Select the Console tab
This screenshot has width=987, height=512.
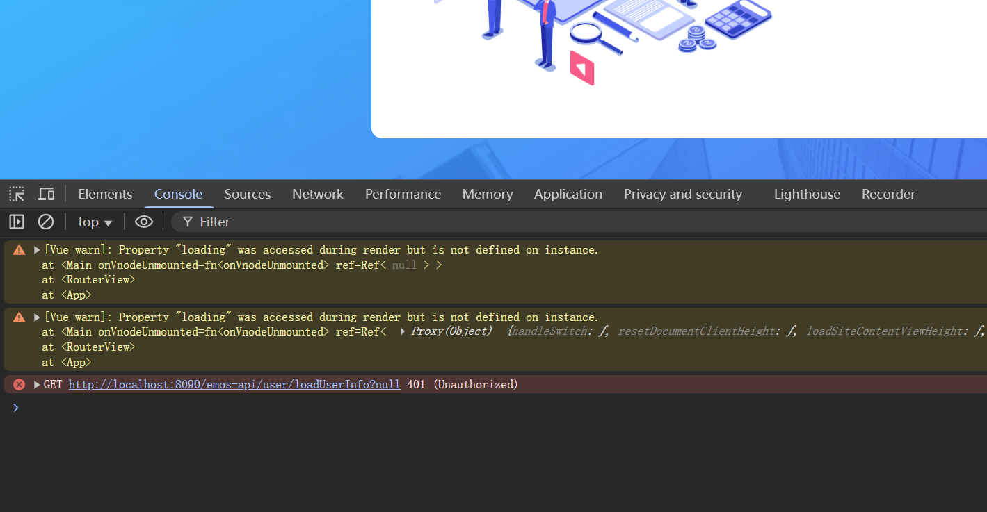(x=179, y=194)
